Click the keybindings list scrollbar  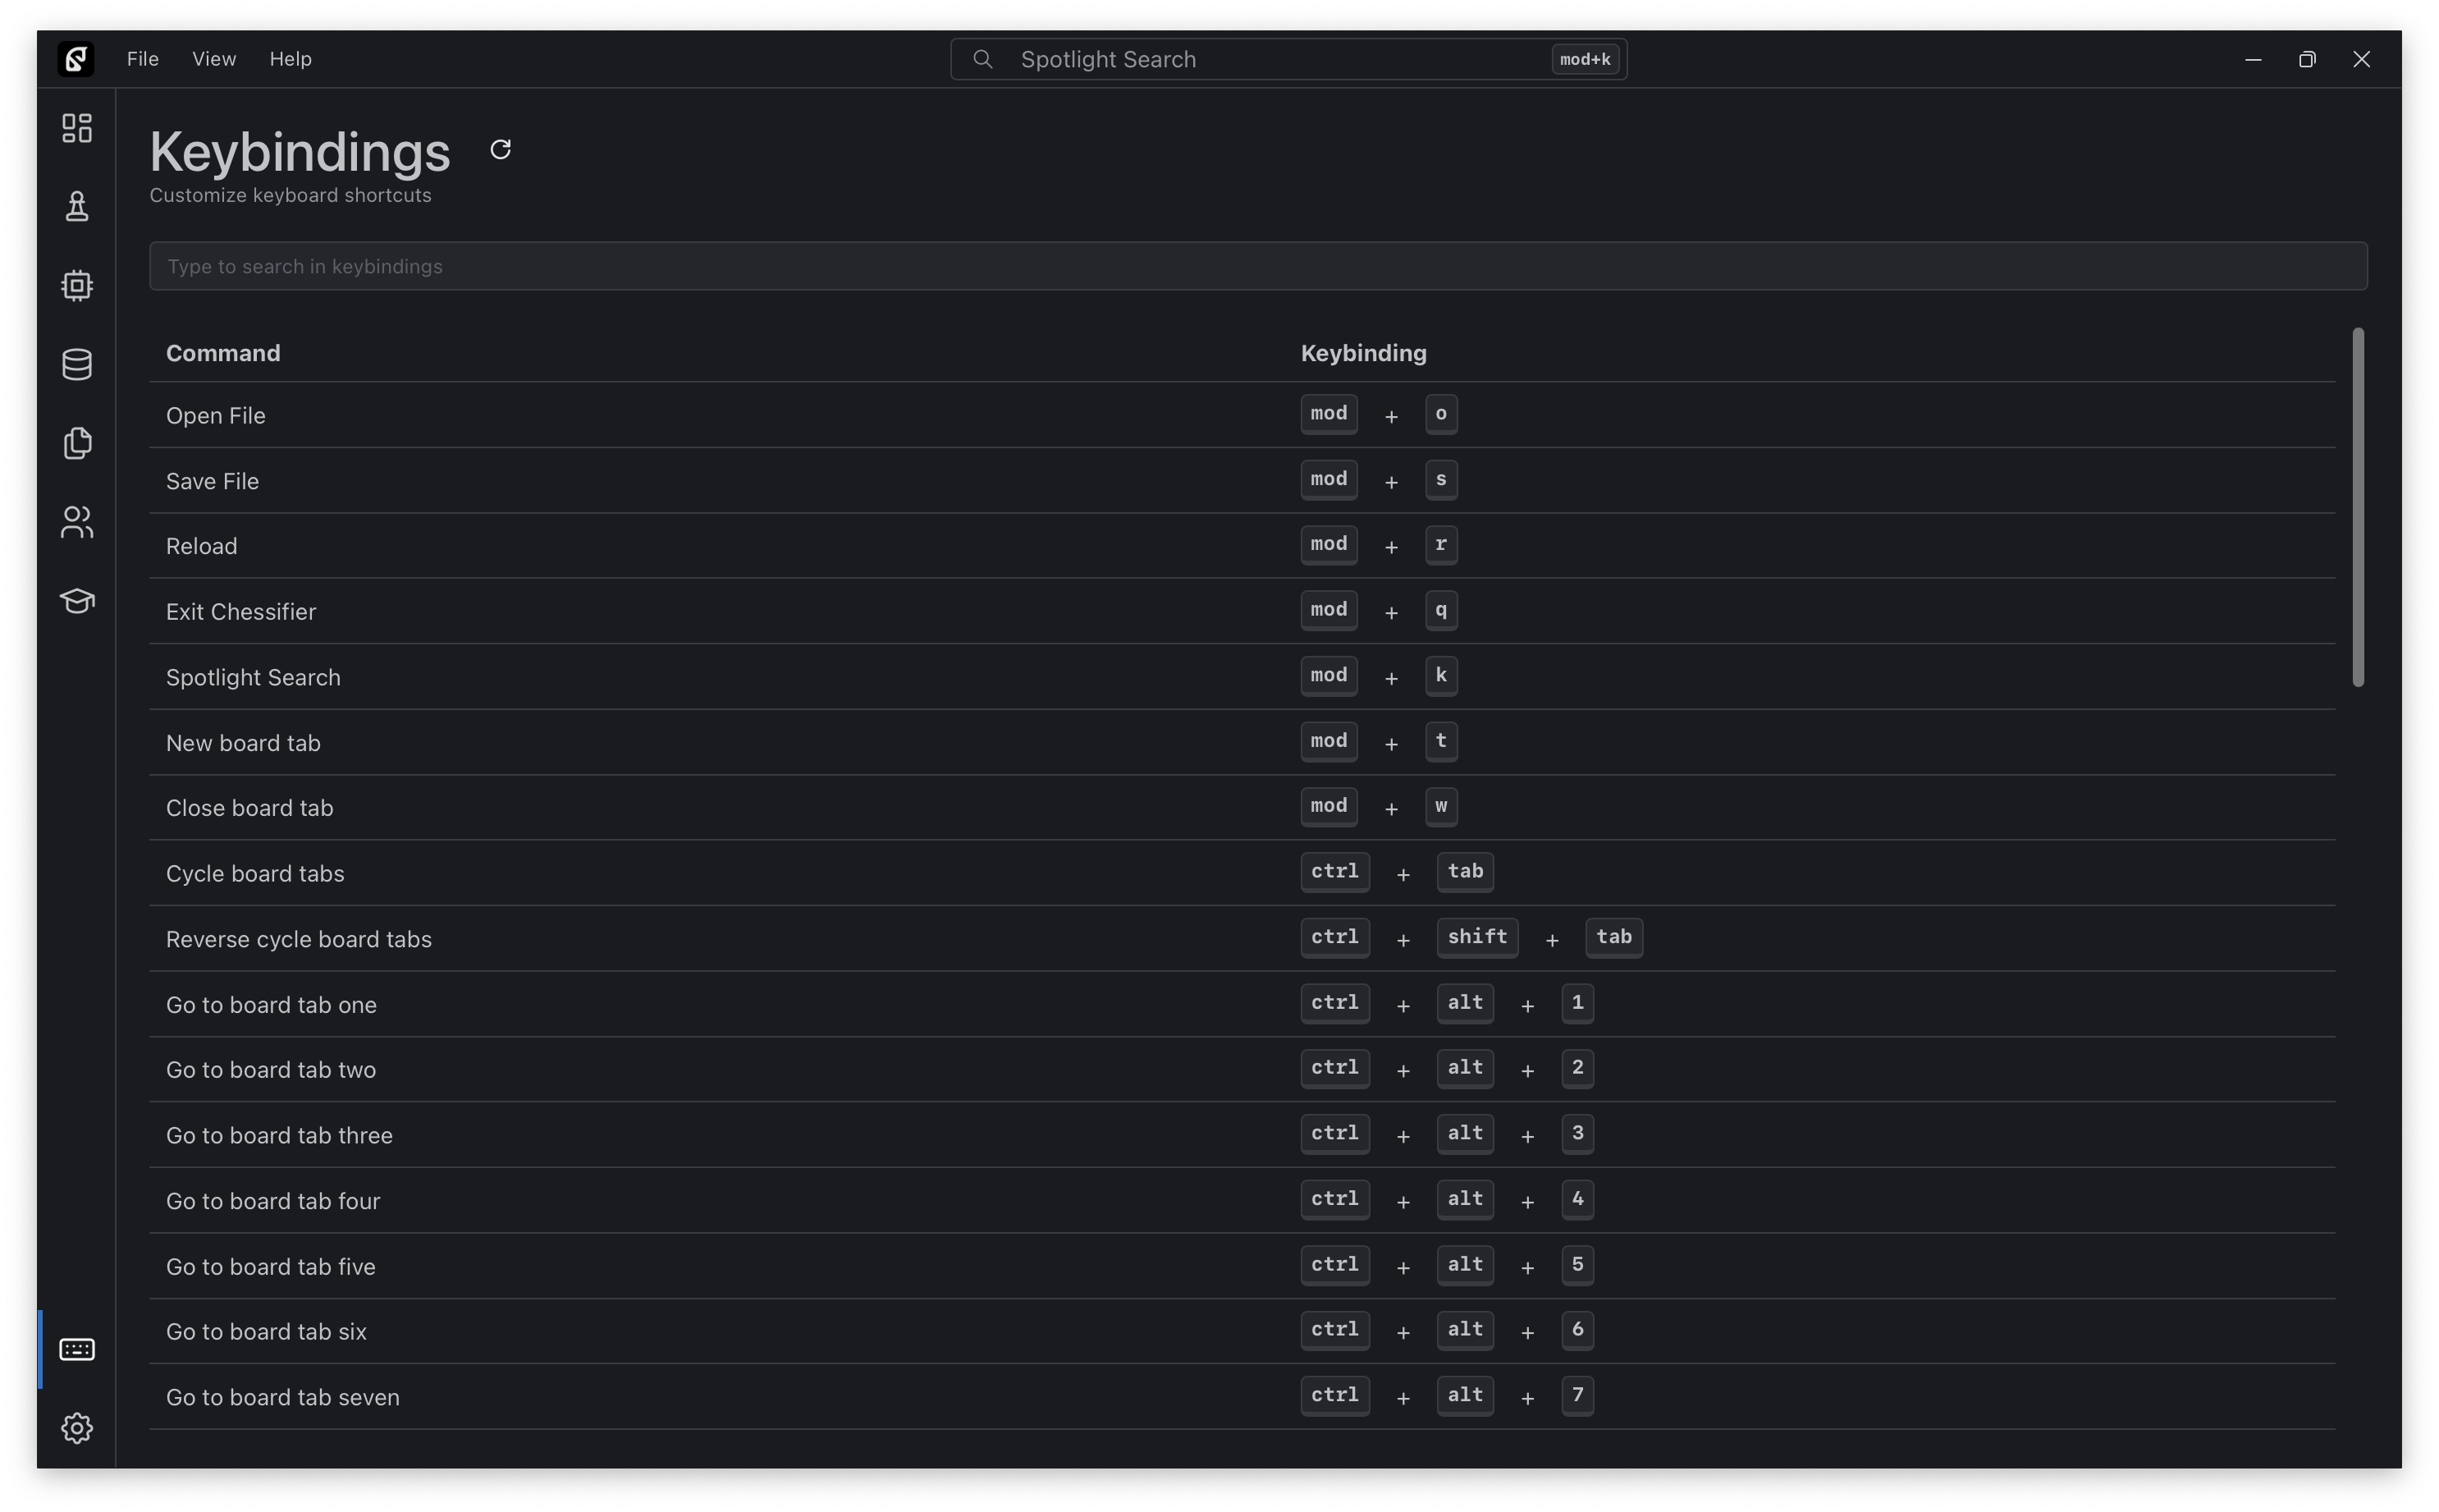[x=2358, y=507]
